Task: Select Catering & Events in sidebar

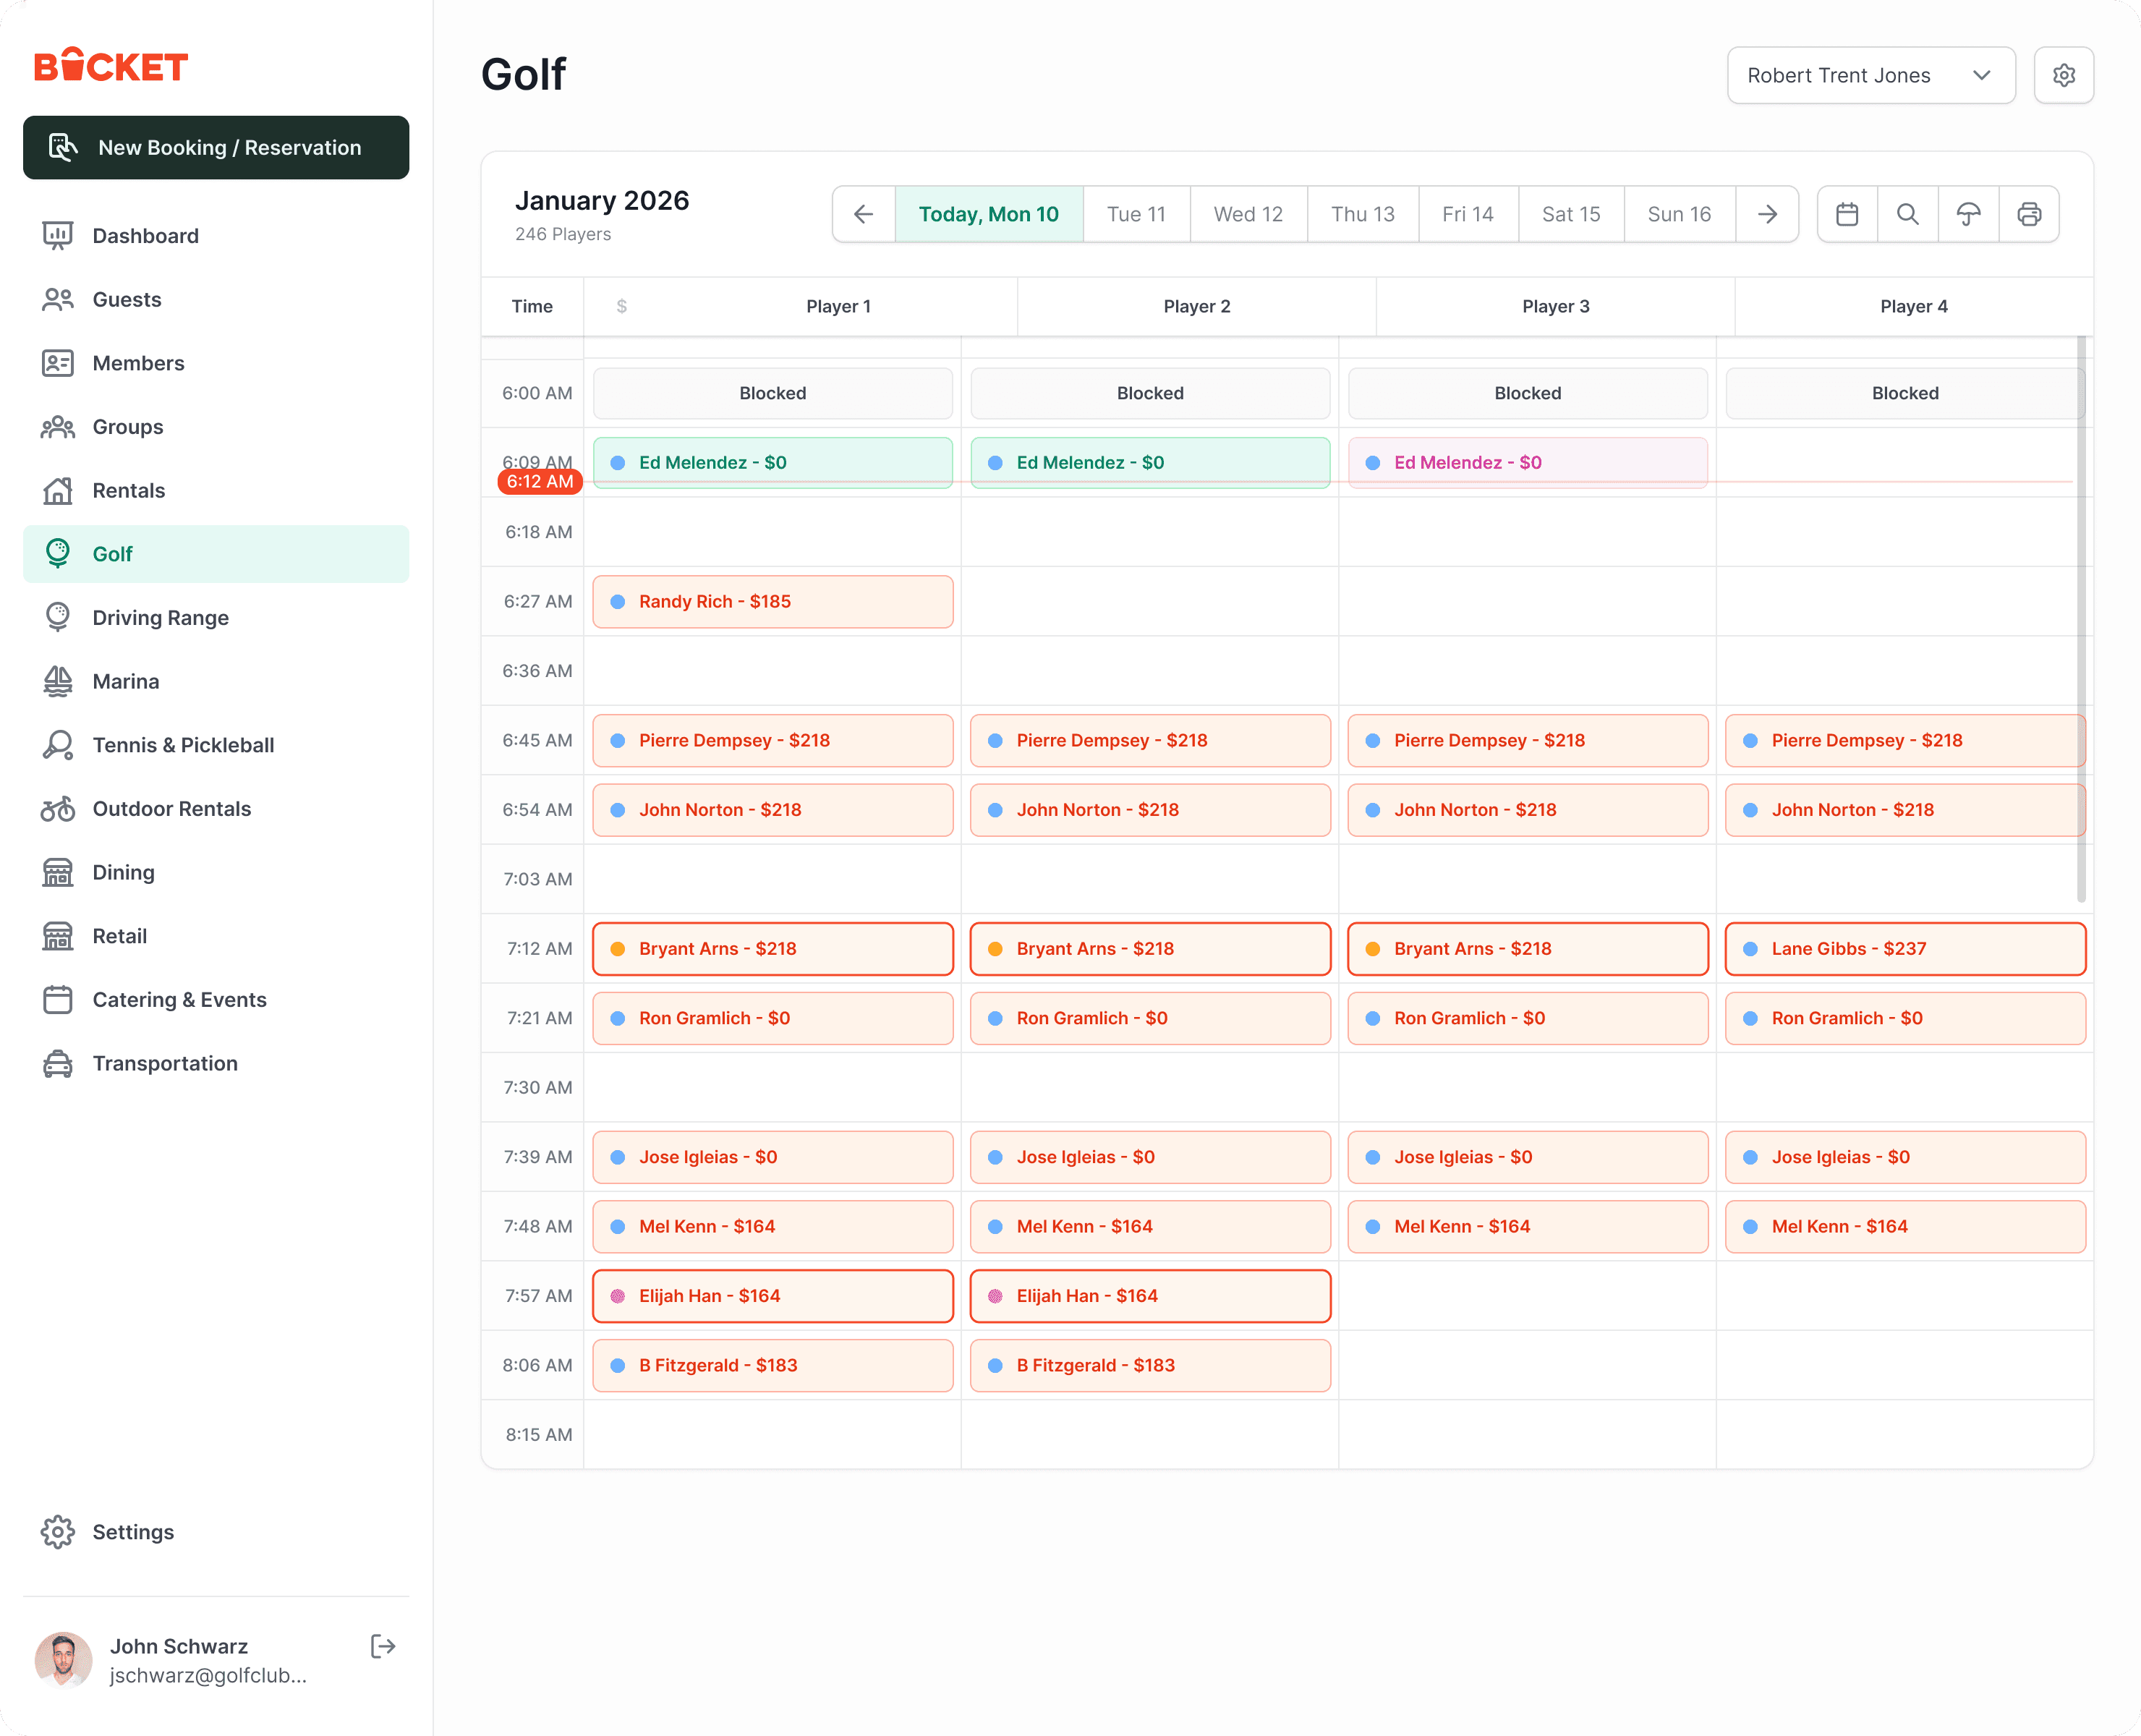Action: 179,999
